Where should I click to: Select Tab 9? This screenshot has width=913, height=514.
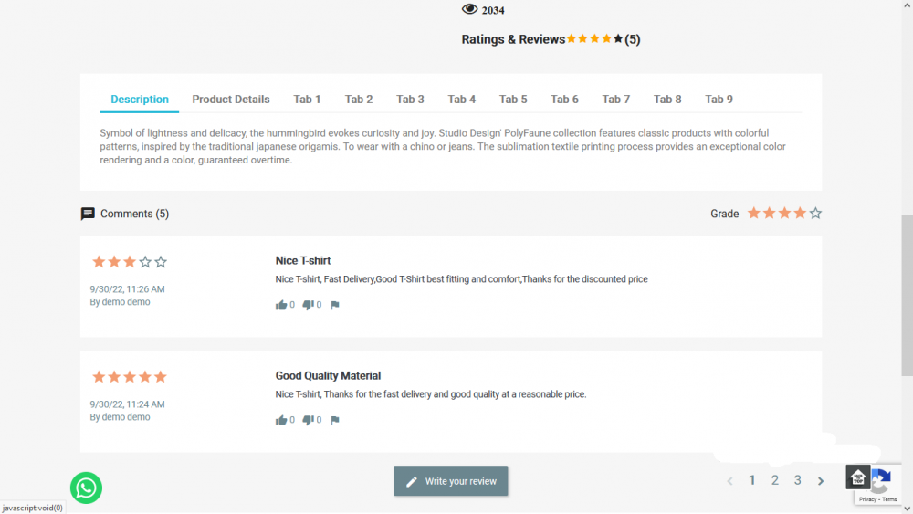[x=719, y=99]
